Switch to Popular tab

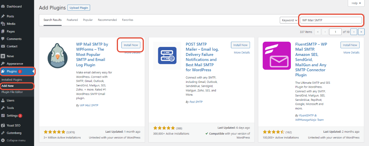point(88,20)
